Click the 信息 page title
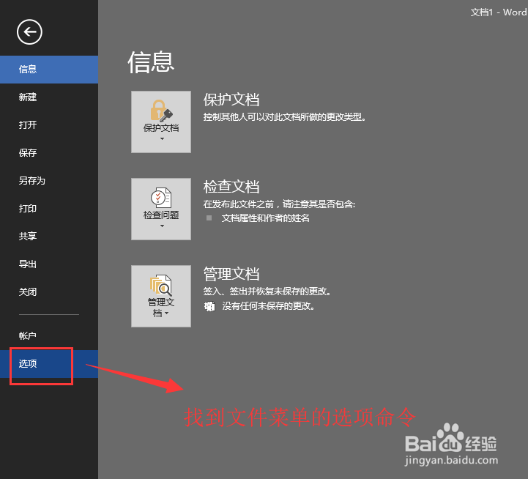 pos(151,62)
